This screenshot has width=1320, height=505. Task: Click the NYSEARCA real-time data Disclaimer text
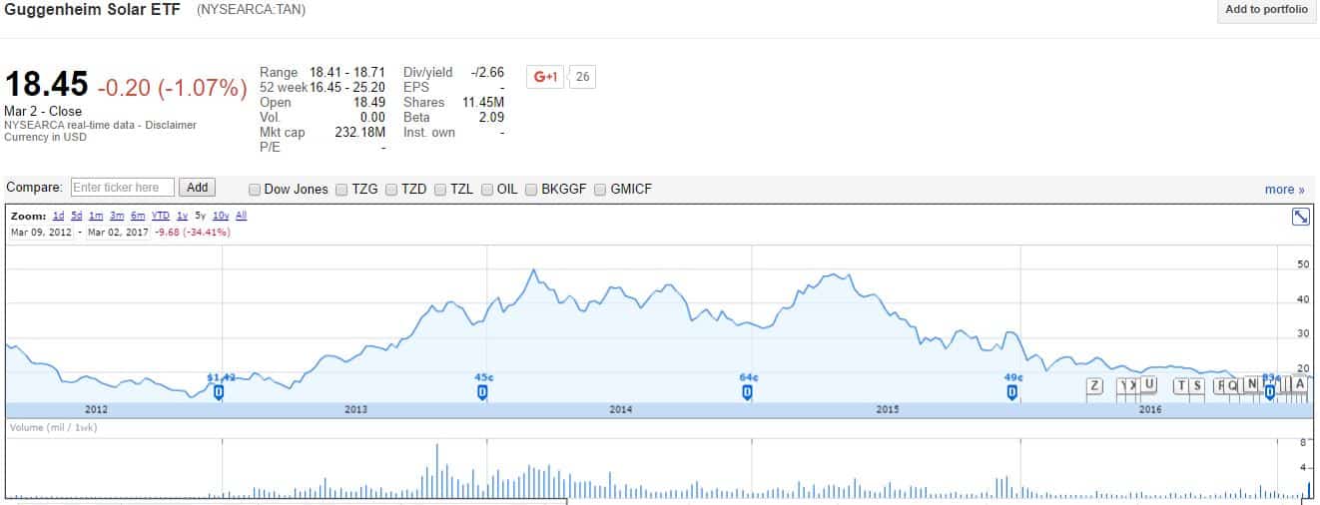click(101, 125)
